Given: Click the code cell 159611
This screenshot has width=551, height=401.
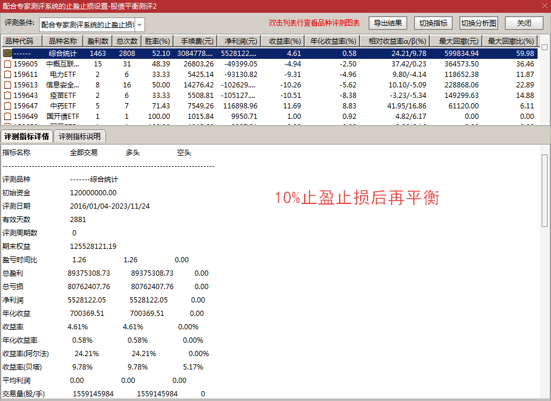Looking at the screenshot, I should point(26,75).
